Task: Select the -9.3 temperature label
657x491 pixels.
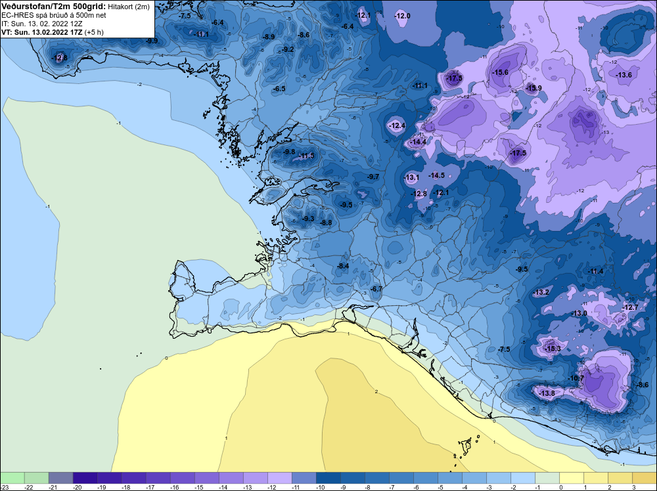Action: [x=308, y=219]
